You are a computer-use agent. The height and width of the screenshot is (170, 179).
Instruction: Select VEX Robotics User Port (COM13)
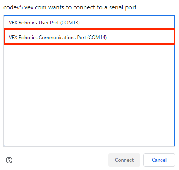point(89,23)
